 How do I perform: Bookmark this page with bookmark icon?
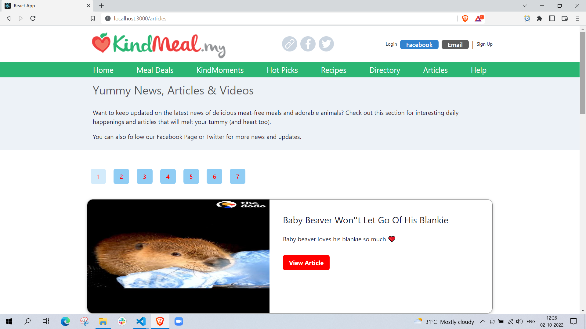[93, 19]
